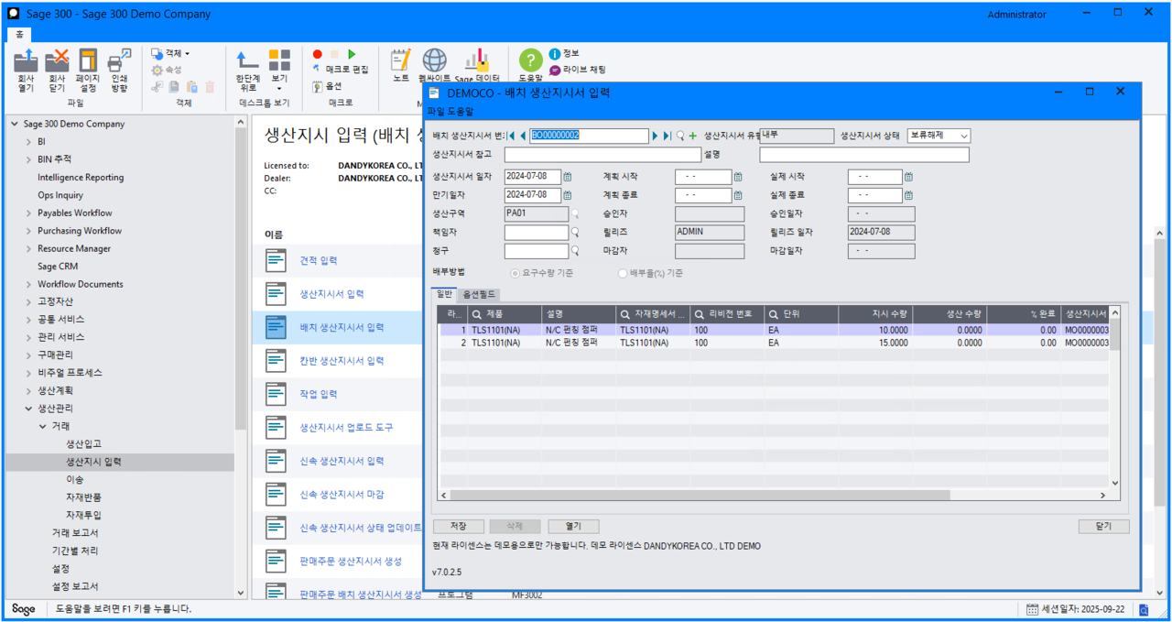Viewport: 1172px width, 622px height.
Task: Click the 설명 input field
Action: (x=863, y=155)
